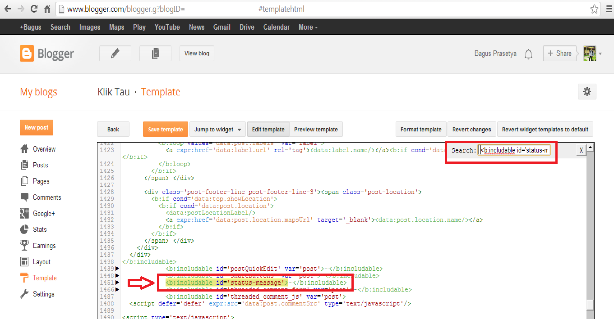This screenshot has width=614, height=319.
Task: Click the Layout sidebar icon
Action: [x=24, y=262]
